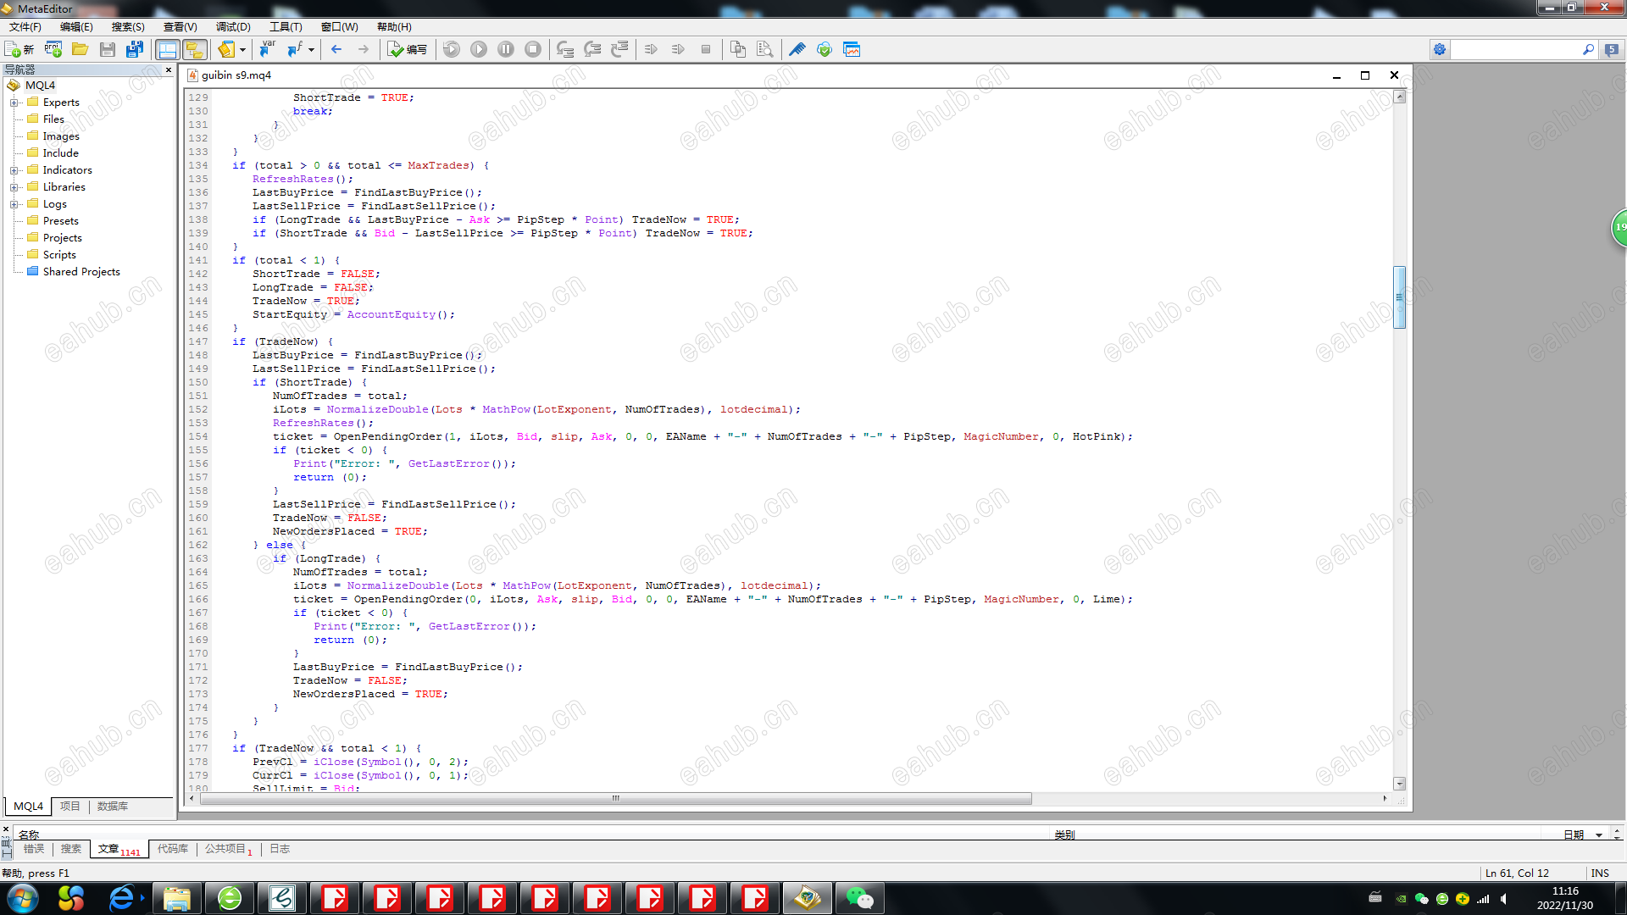Image resolution: width=1627 pixels, height=915 pixels.
Task: Open the function list dropdown arrow
Action: click(x=311, y=49)
